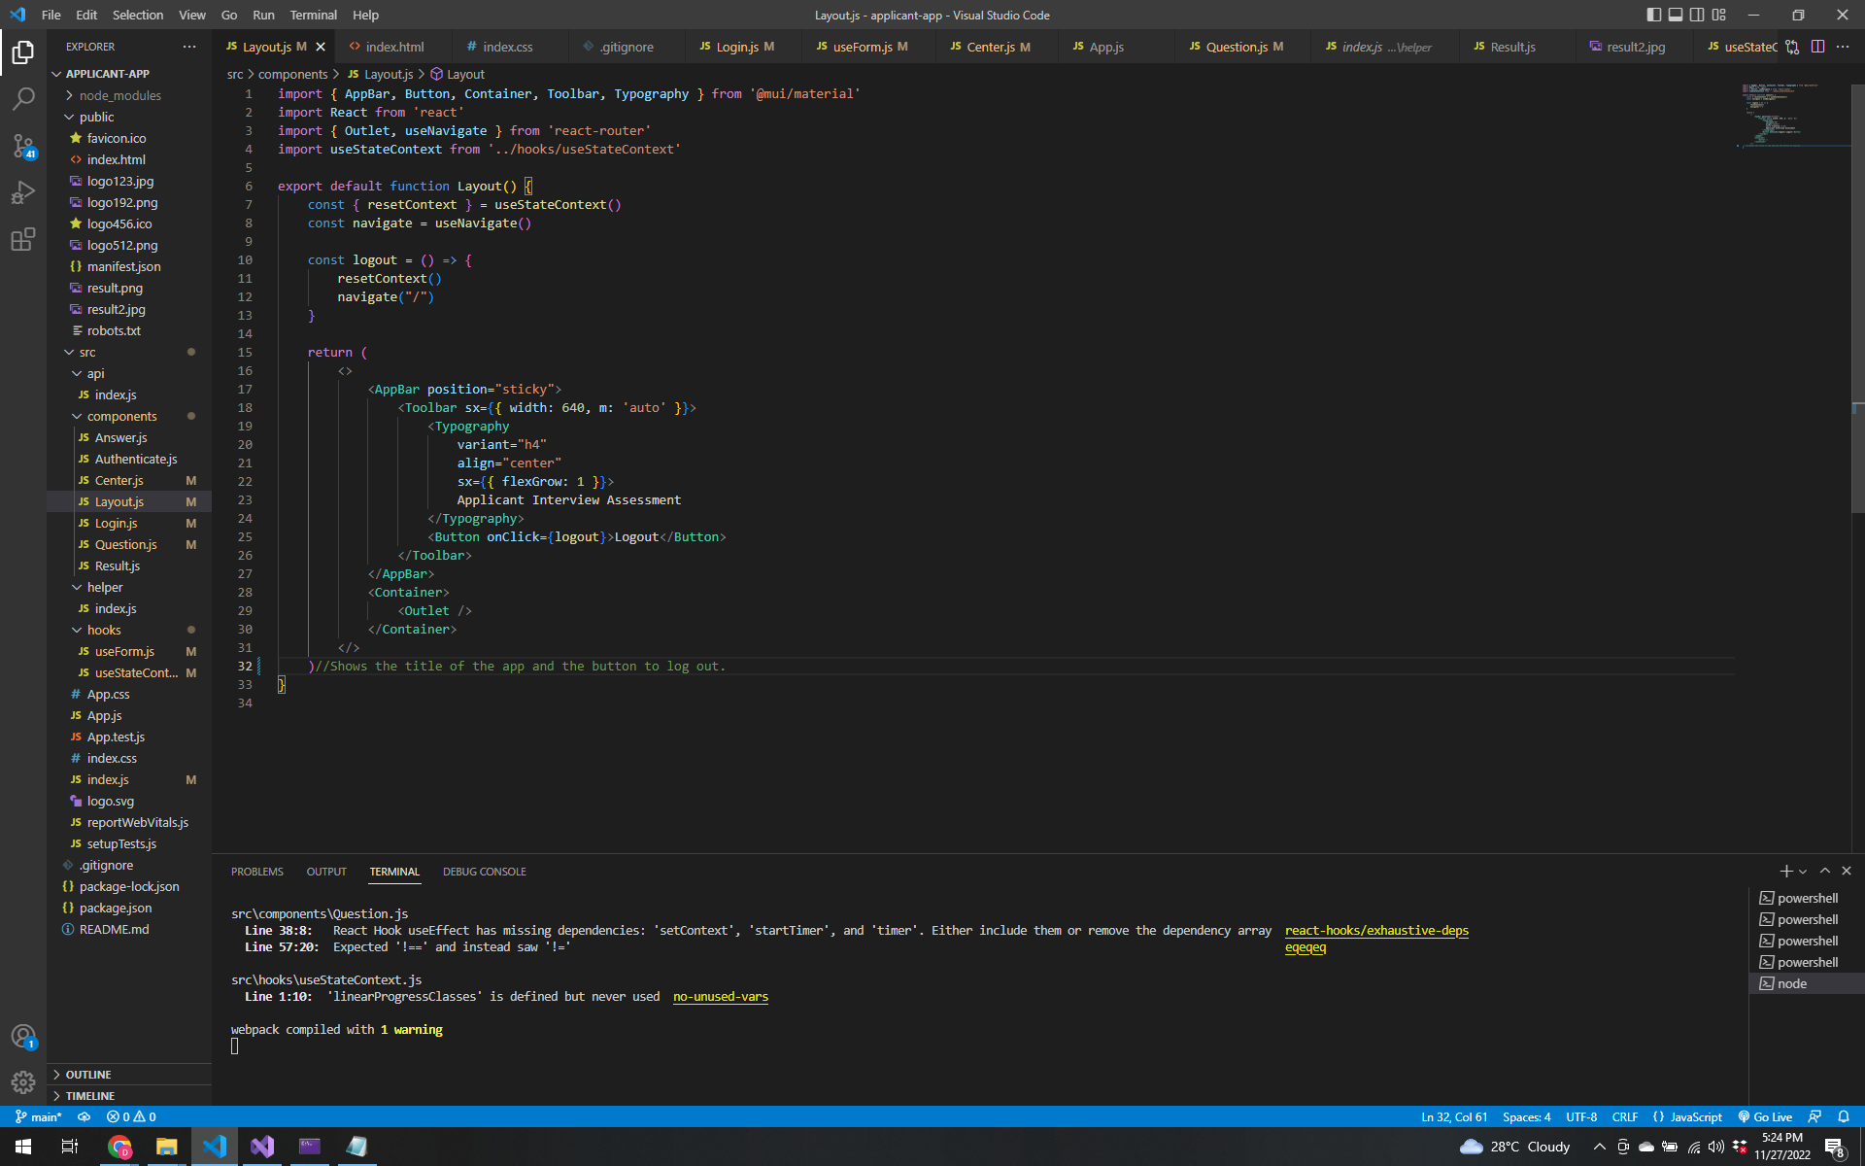The width and height of the screenshot is (1865, 1166).
Task: Open the Source Control view showing 41 changes
Action: tap(23, 146)
